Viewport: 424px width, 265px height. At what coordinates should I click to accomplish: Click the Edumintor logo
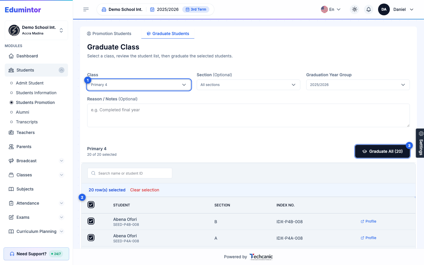(23, 10)
